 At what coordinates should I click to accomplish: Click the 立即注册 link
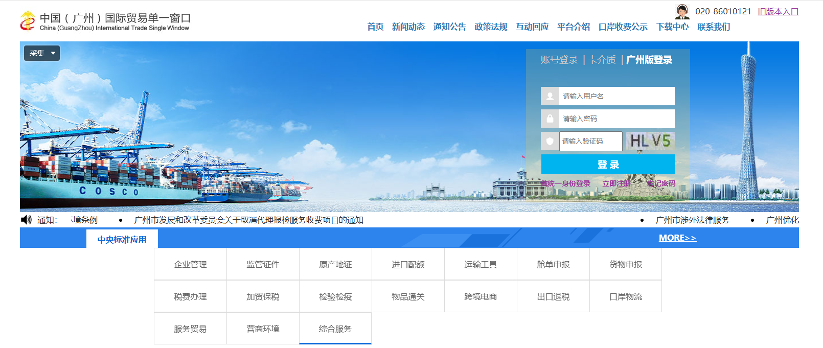pos(616,183)
